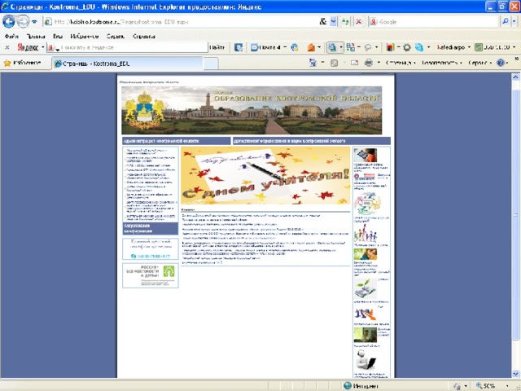This screenshot has height=391, width=521.
Task: Click the browser Back arrow button
Action: [x=9, y=22]
